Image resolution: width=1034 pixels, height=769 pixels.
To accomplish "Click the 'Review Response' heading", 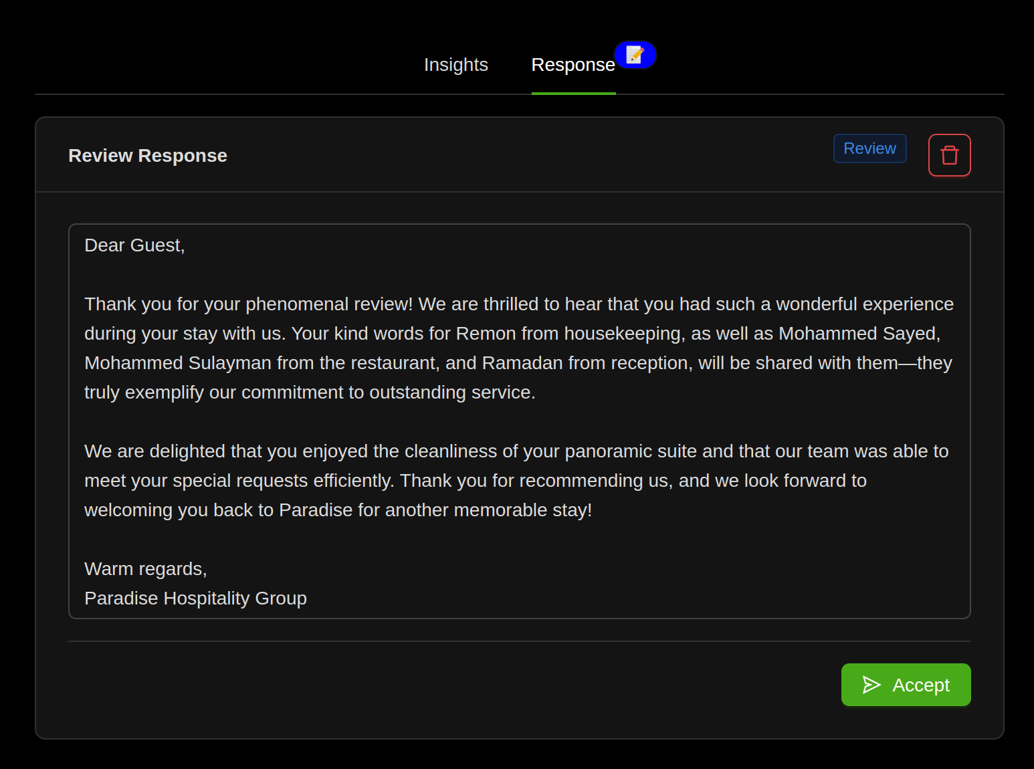I will pyautogui.click(x=148, y=156).
